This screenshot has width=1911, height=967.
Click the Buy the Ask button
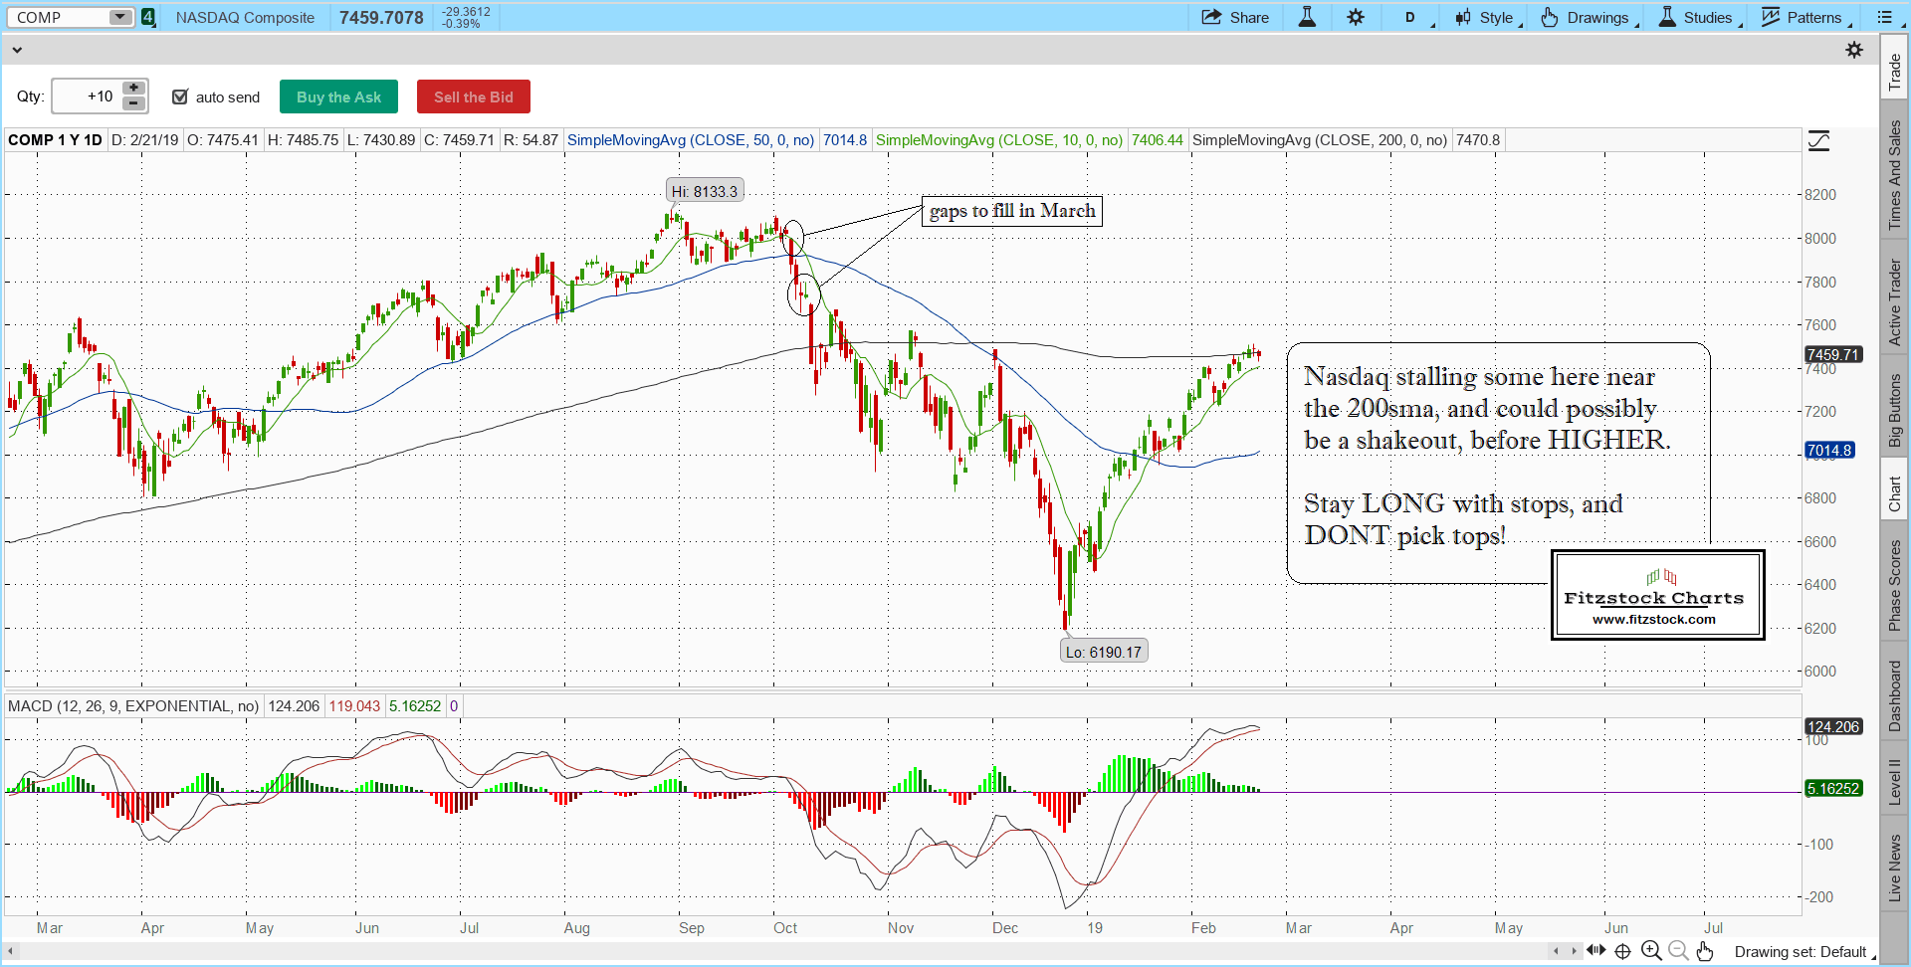[x=338, y=97]
